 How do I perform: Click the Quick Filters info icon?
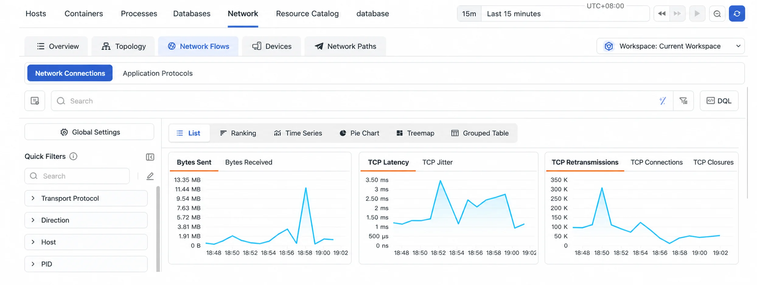pyautogui.click(x=73, y=156)
